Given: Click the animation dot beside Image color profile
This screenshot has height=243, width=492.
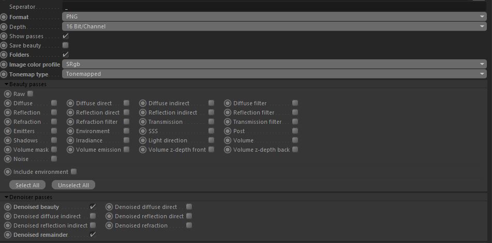Looking at the screenshot, I should coord(4,64).
